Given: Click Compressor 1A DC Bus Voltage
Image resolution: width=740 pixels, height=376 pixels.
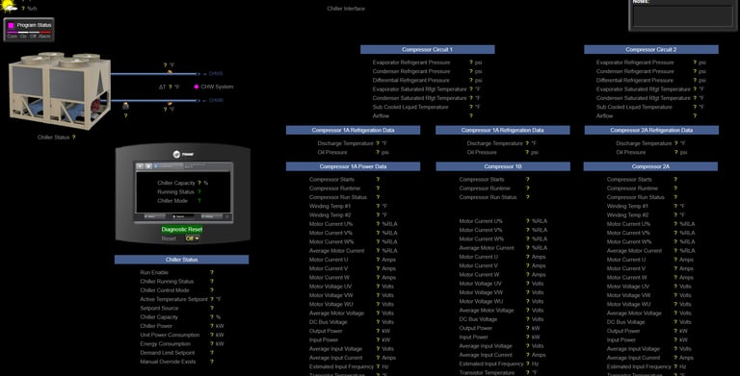Looking at the screenshot, I should pos(352,322).
